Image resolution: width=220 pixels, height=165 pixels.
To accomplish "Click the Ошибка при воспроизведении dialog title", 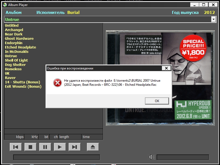I will pyautogui.click(x=70, y=68).
